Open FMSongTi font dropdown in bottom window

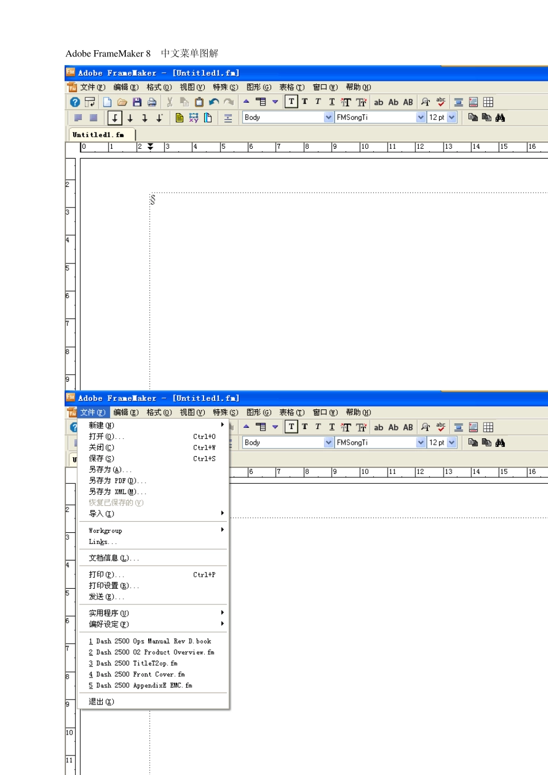pyautogui.click(x=421, y=442)
